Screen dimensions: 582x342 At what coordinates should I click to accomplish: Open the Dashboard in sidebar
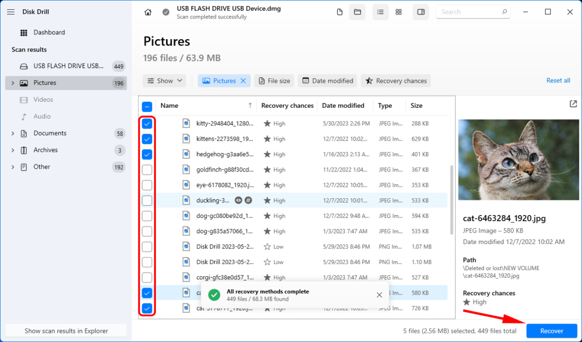tap(48, 33)
